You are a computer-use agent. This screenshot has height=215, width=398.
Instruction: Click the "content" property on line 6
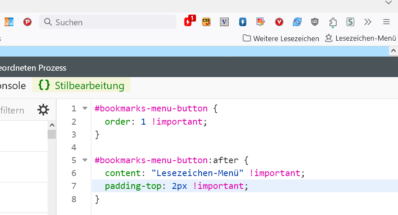point(123,173)
